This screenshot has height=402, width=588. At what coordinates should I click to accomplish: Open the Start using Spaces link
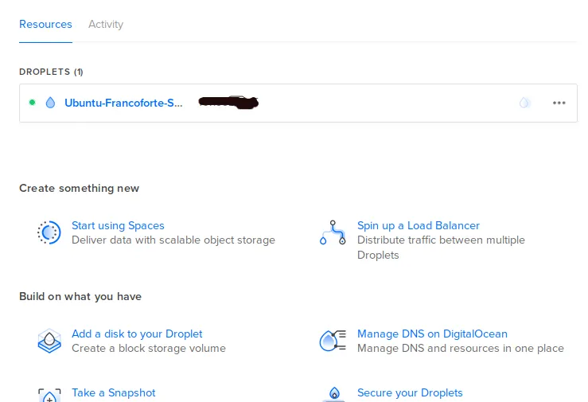[118, 225]
